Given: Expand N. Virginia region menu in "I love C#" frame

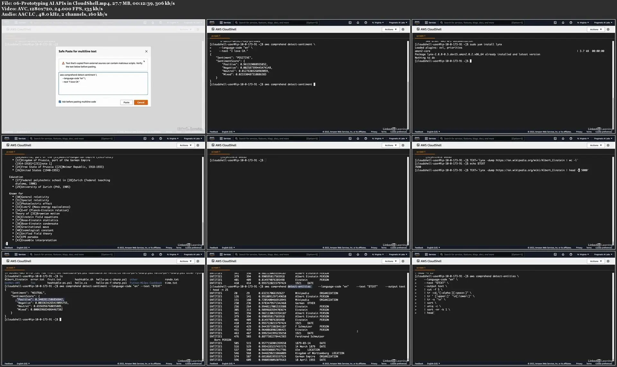Looking at the screenshot, I should click(x=378, y=22).
